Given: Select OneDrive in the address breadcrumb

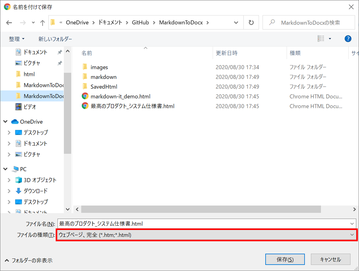Looking at the screenshot, I should 77,23.
